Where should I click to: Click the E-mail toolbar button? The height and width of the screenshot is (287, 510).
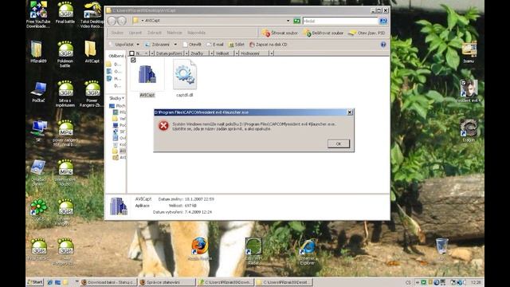215,45
